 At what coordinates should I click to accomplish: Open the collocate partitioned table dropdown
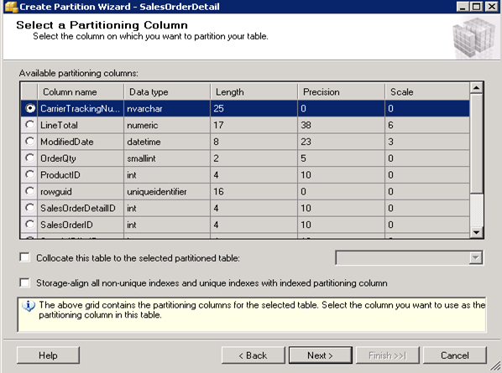click(x=476, y=258)
